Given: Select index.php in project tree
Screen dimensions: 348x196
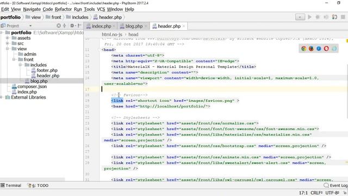Looking at the screenshot, I should coord(27,92).
